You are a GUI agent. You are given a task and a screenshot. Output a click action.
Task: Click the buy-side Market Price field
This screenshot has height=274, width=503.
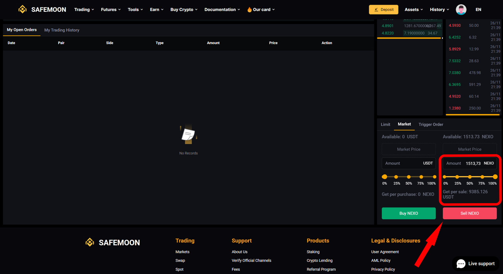pos(409,149)
